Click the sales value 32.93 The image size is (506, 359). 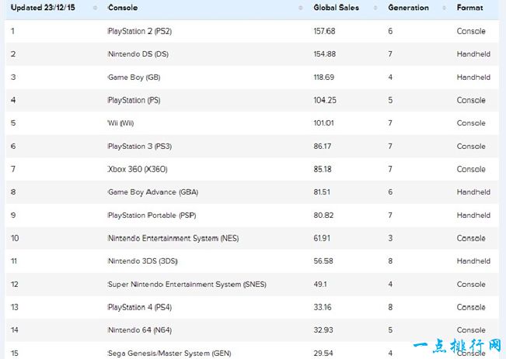point(323,330)
